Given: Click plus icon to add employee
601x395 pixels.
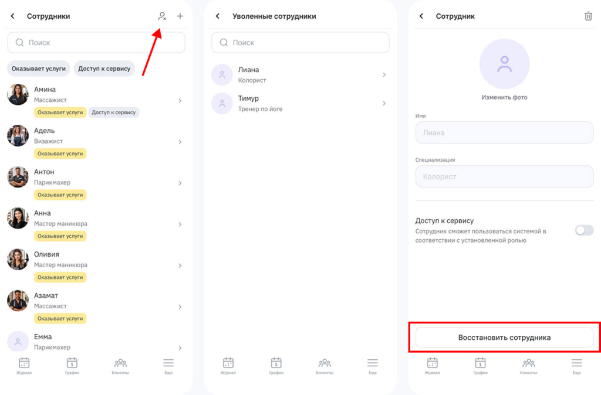Looking at the screenshot, I should click(x=180, y=16).
